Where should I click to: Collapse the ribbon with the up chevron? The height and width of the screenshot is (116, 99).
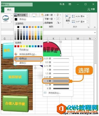[95, 27]
